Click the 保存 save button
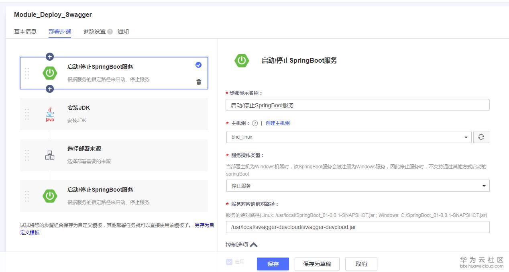The width and height of the screenshot is (509, 272). coord(273,264)
